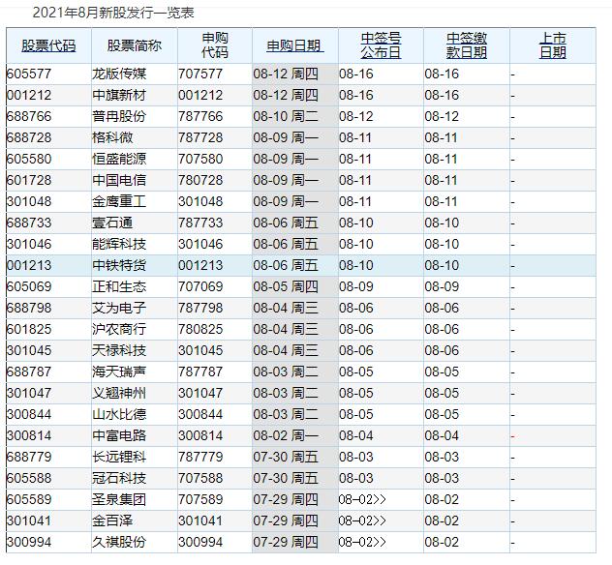
Task: Select stock name 中旗新材
Action: tap(119, 95)
